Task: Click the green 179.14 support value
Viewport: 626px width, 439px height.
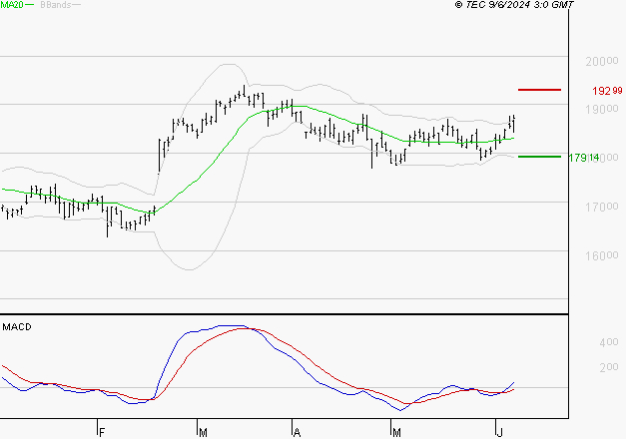Action: pos(584,158)
